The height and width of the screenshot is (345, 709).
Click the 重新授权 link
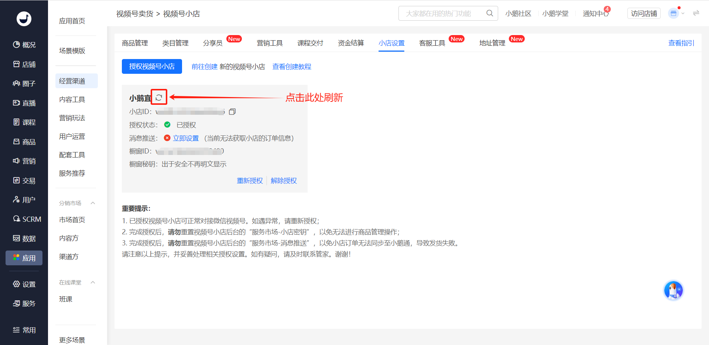pos(250,180)
